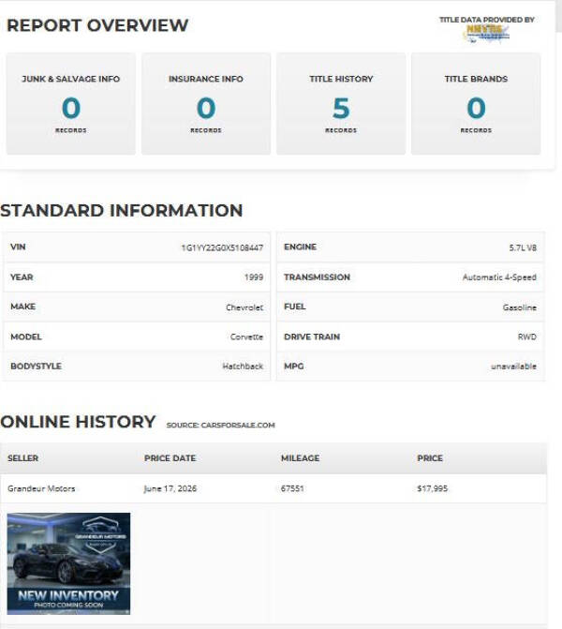This screenshot has height=629, width=562.
Task: Click the scrollbar at the page edge
Action: tap(559, 16)
